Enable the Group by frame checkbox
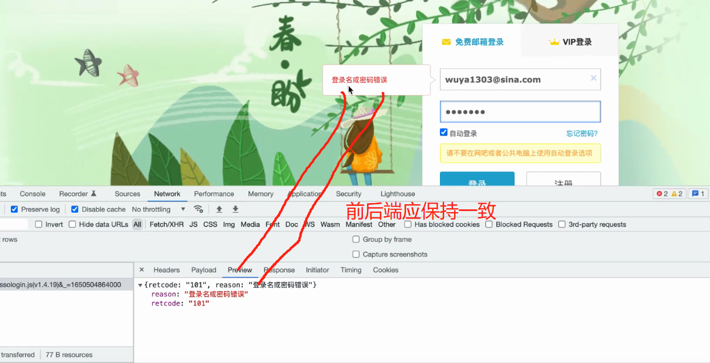This screenshot has height=363, width=710. tap(356, 239)
